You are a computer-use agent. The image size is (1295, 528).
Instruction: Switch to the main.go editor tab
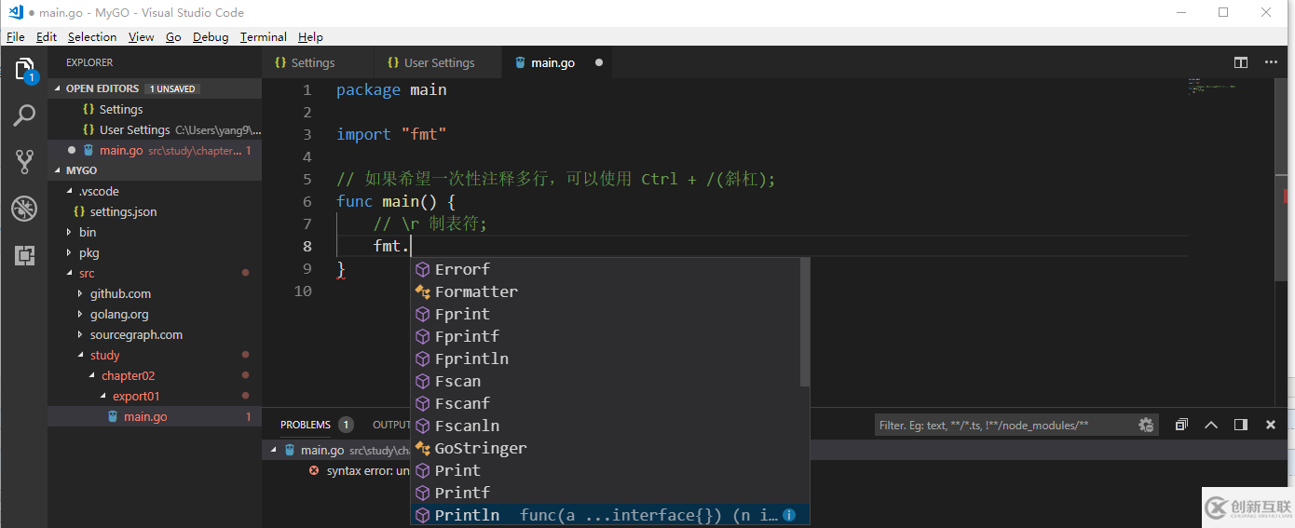pos(557,62)
